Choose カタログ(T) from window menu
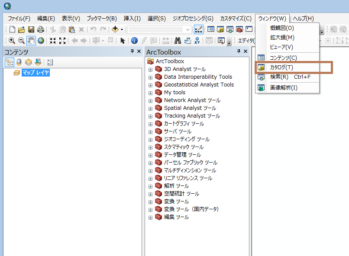349x256 pixels. point(288,67)
